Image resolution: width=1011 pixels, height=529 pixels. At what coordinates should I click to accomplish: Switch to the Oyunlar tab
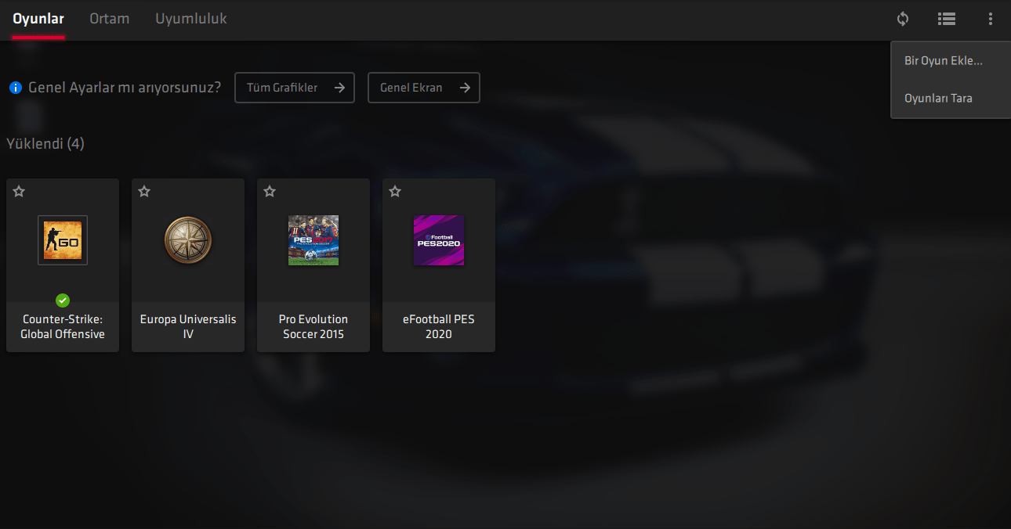click(x=38, y=19)
